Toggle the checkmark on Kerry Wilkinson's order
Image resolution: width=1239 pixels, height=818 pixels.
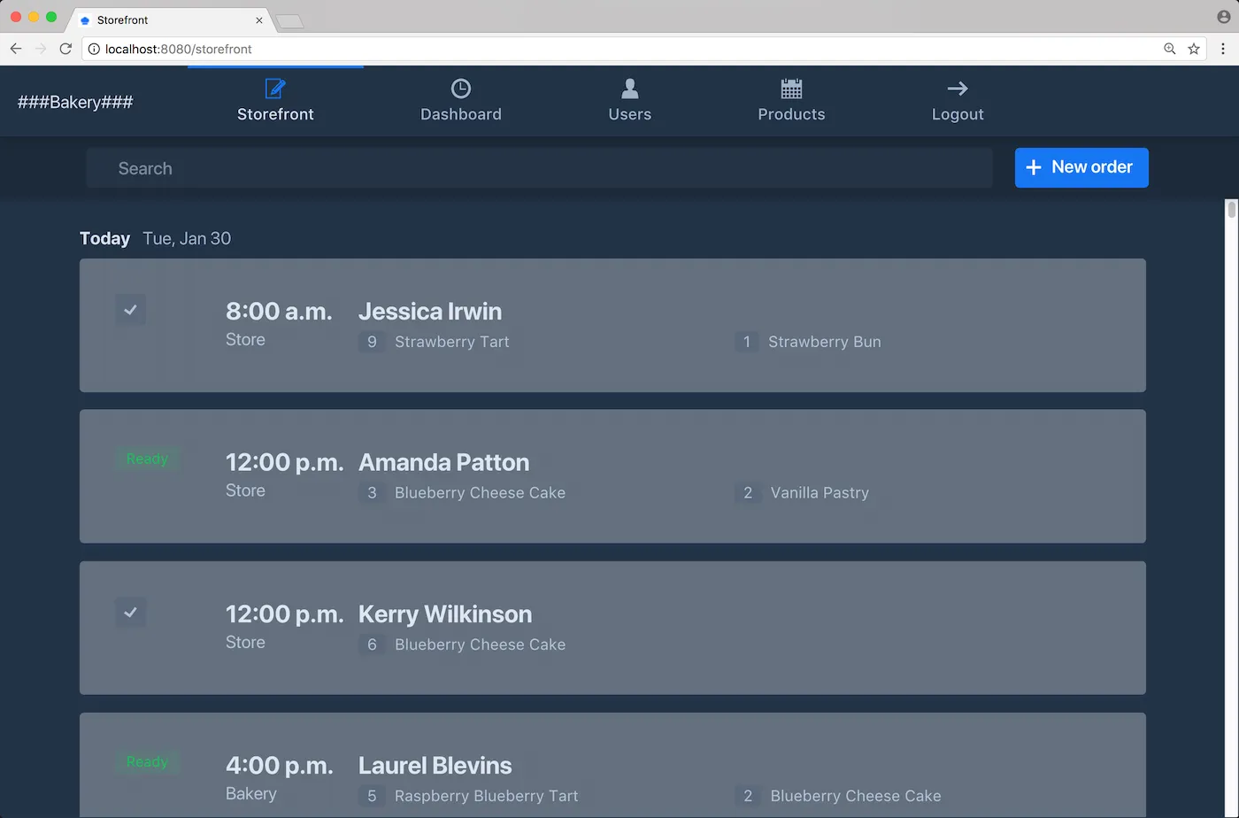[130, 613]
